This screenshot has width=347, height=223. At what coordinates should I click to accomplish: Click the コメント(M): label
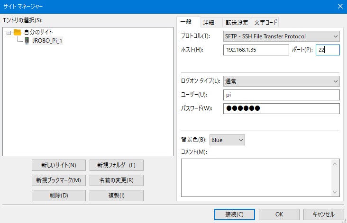pyautogui.click(x=194, y=152)
